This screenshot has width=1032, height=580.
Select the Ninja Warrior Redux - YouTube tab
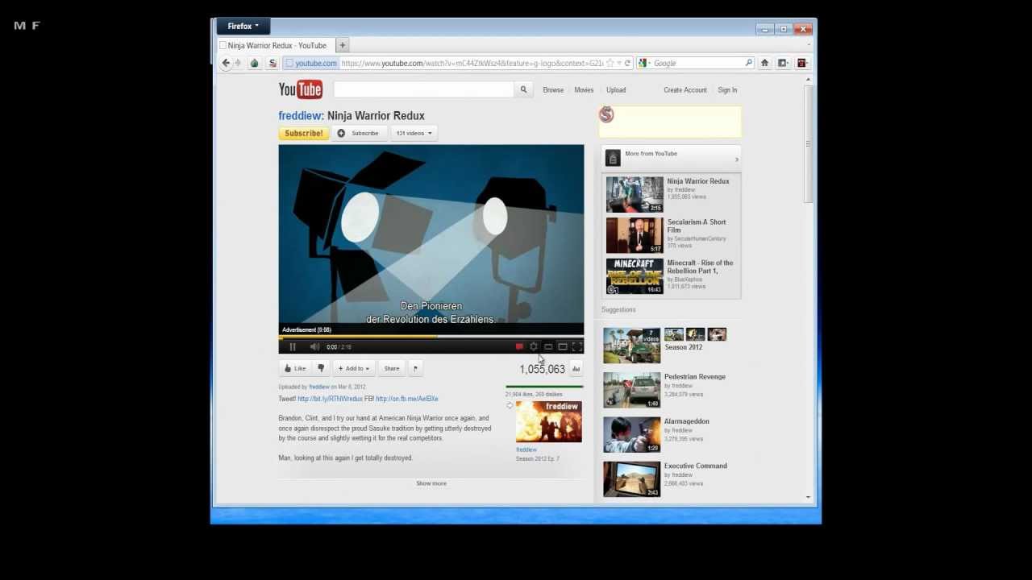click(x=275, y=45)
